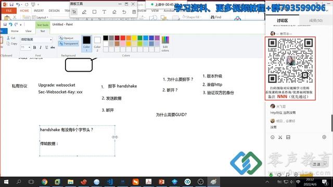Click the trash clear icon in the whiteboard toolbar
This screenshot has height=187, width=333.
[134, 12]
